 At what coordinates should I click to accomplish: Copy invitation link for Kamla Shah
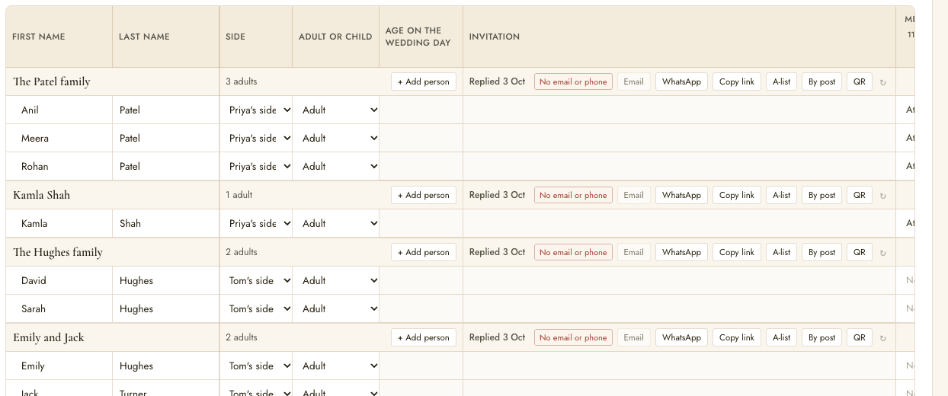(737, 195)
